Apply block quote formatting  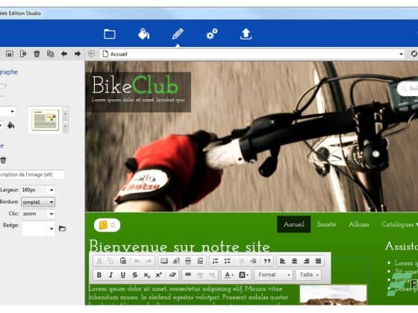pyautogui.click(x=267, y=261)
